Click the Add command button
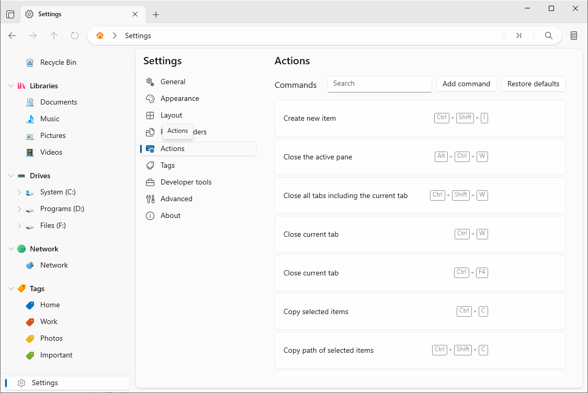588x393 pixels. [466, 84]
